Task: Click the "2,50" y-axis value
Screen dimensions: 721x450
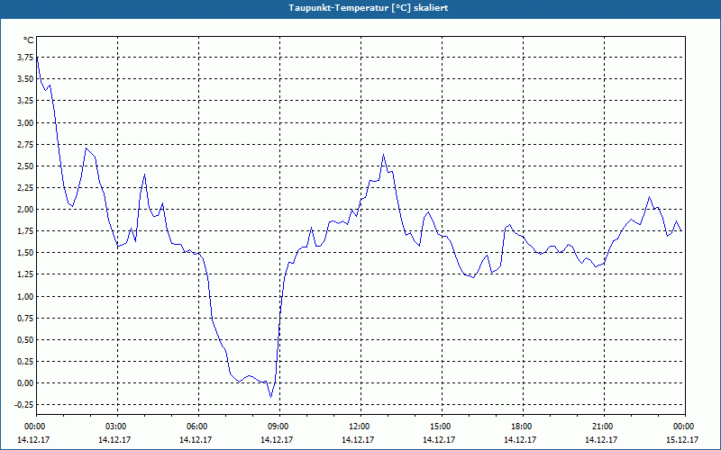Action: 26,166
